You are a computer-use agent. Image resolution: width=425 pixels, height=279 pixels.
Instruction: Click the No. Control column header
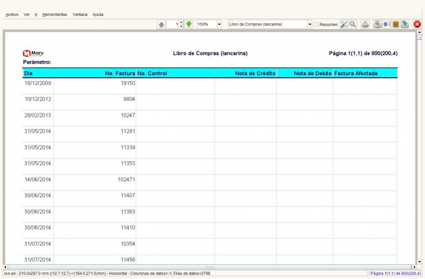click(x=175, y=73)
